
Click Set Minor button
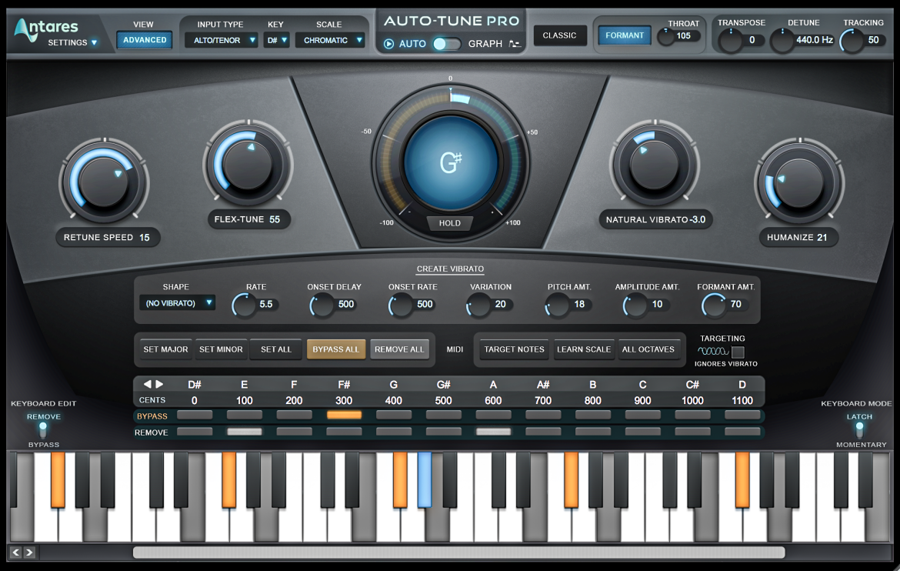(x=221, y=349)
